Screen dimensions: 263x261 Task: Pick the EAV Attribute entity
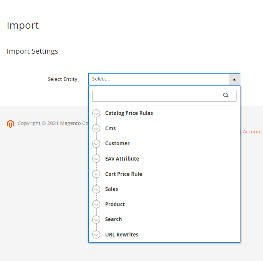point(122,159)
